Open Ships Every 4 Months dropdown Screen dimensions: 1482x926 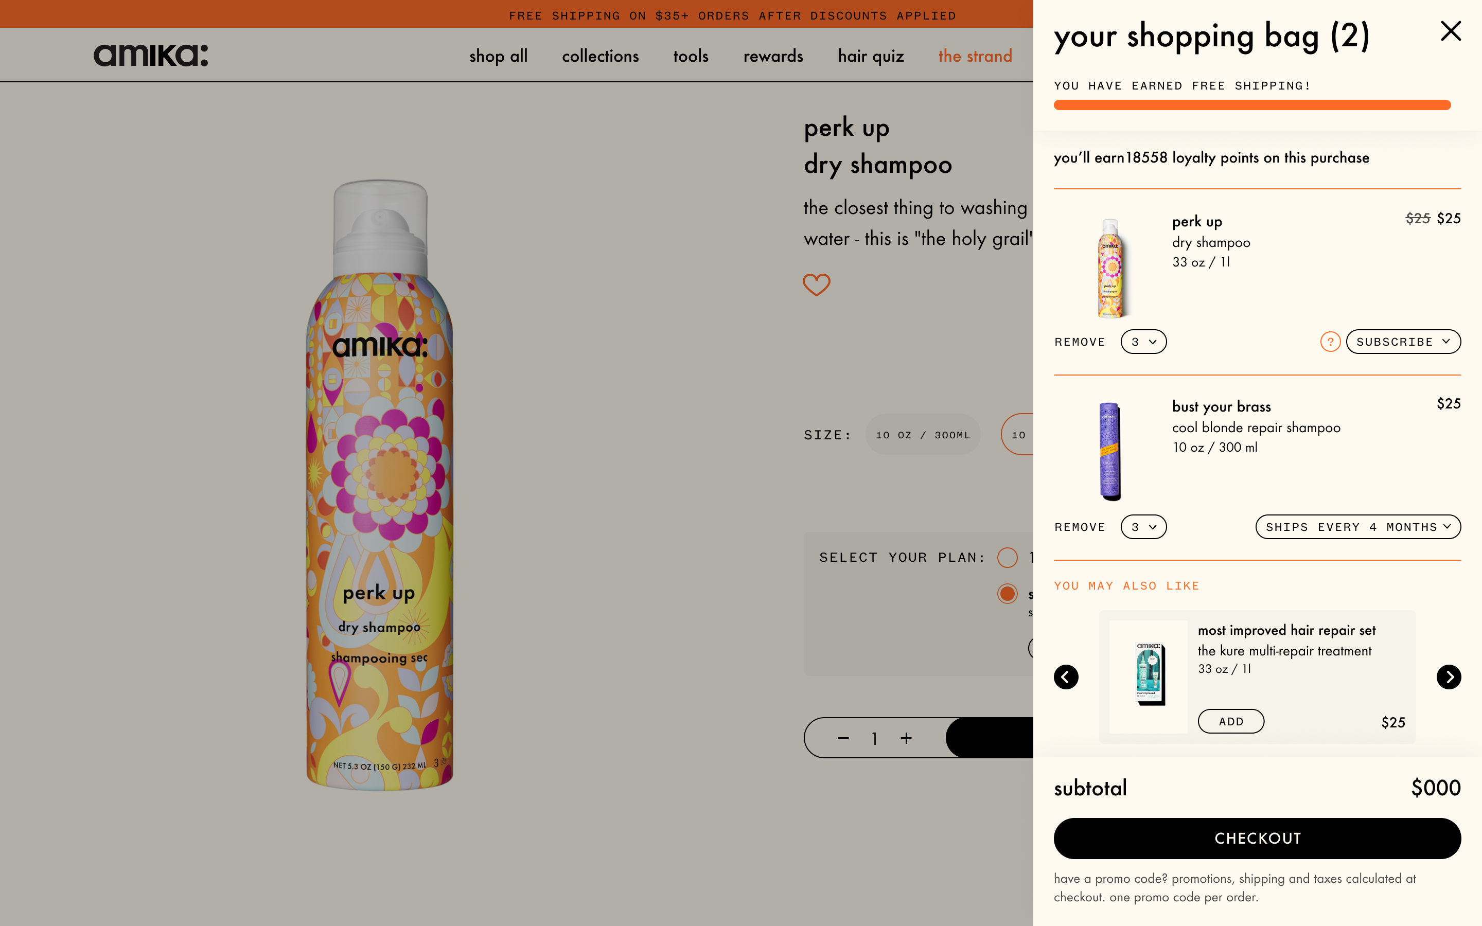point(1357,527)
